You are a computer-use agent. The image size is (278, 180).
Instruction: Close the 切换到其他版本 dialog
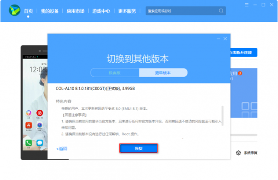(225, 39)
